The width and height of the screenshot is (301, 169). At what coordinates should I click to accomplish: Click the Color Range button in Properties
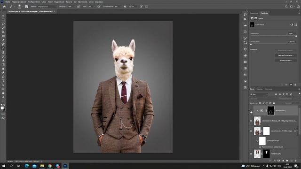(x=285, y=55)
